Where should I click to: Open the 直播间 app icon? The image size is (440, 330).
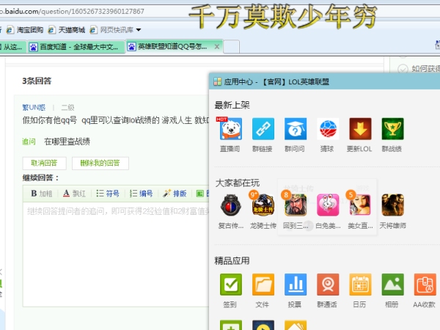(x=231, y=129)
